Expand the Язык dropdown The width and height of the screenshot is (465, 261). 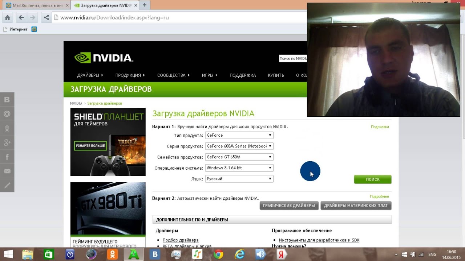pos(239,179)
